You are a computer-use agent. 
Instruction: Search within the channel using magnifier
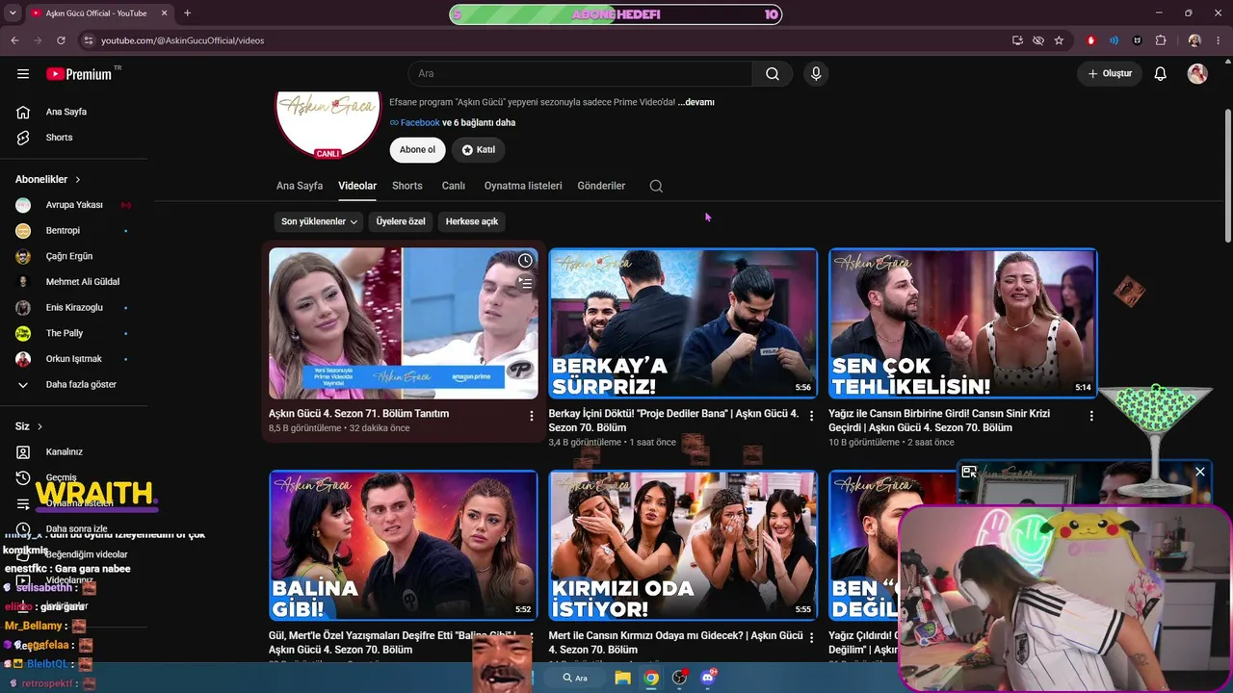pyautogui.click(x=656, y=186)
